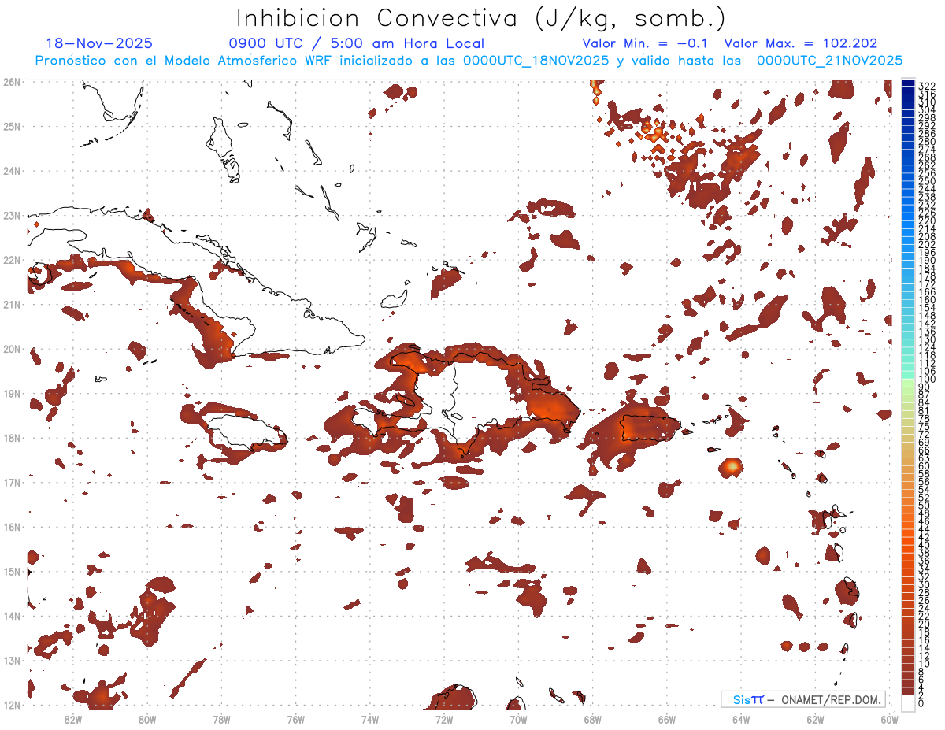
Task: Click the title "Inhibicion Convectiva (J/kg, somb.)"
Action: (481, 19)
